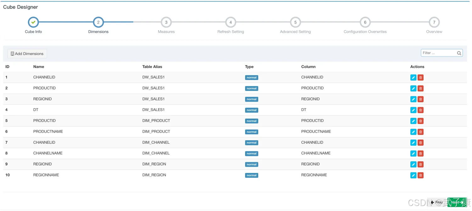The height and width of the screenshot is (211, 472).
Task: Edit the CHANNELID dimension in row 1
Action: pyautogui.click(x=413, y=78)
